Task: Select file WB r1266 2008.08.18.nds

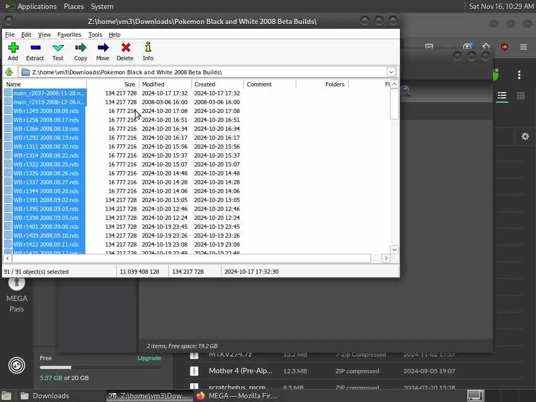Action: [x=46, y=129]
